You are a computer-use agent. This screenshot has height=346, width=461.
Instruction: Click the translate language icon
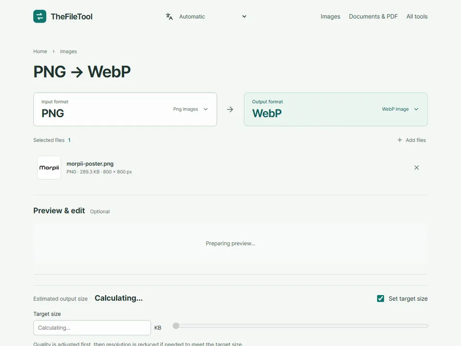169,16
